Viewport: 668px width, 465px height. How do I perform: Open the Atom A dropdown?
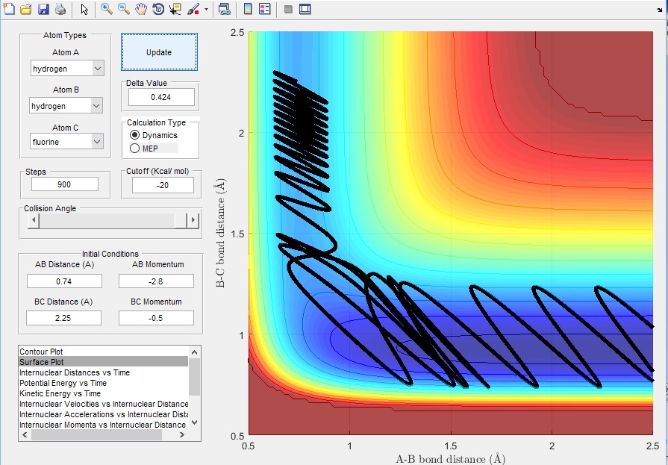click(x=67, y=68)
